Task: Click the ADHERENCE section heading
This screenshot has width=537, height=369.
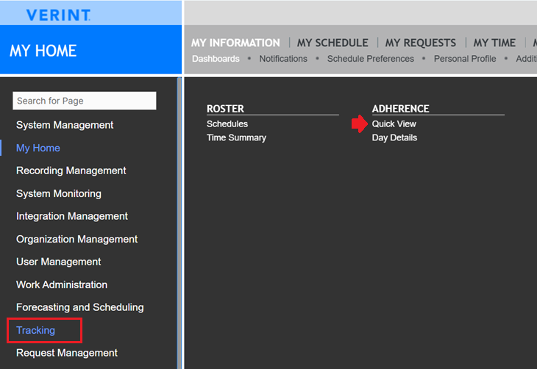Action: pyautogui.click(x=401, y=109)
